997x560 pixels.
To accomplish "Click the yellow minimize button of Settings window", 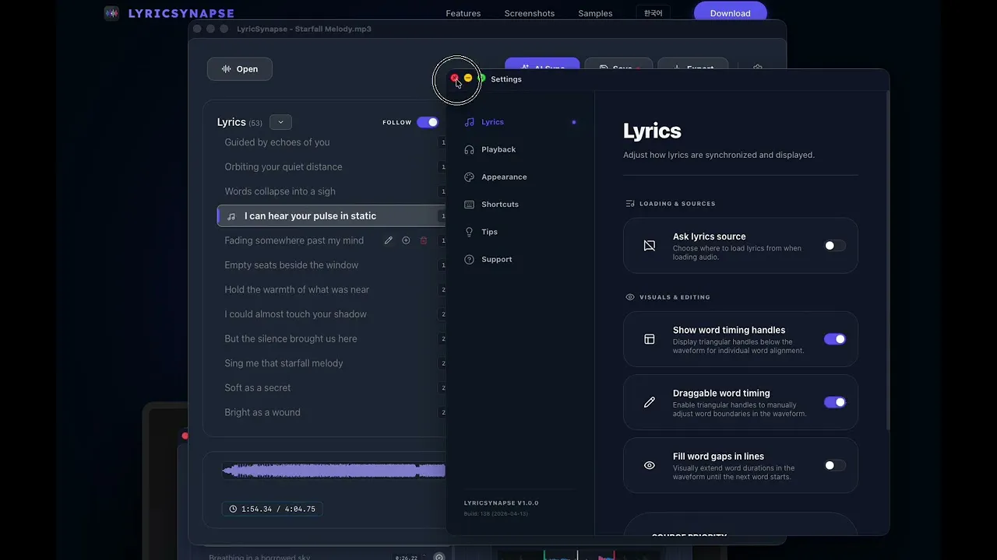I will point(468,78).
